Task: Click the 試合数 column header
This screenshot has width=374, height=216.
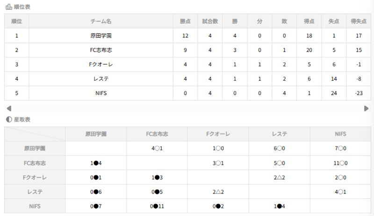Action: pos(210,21)
